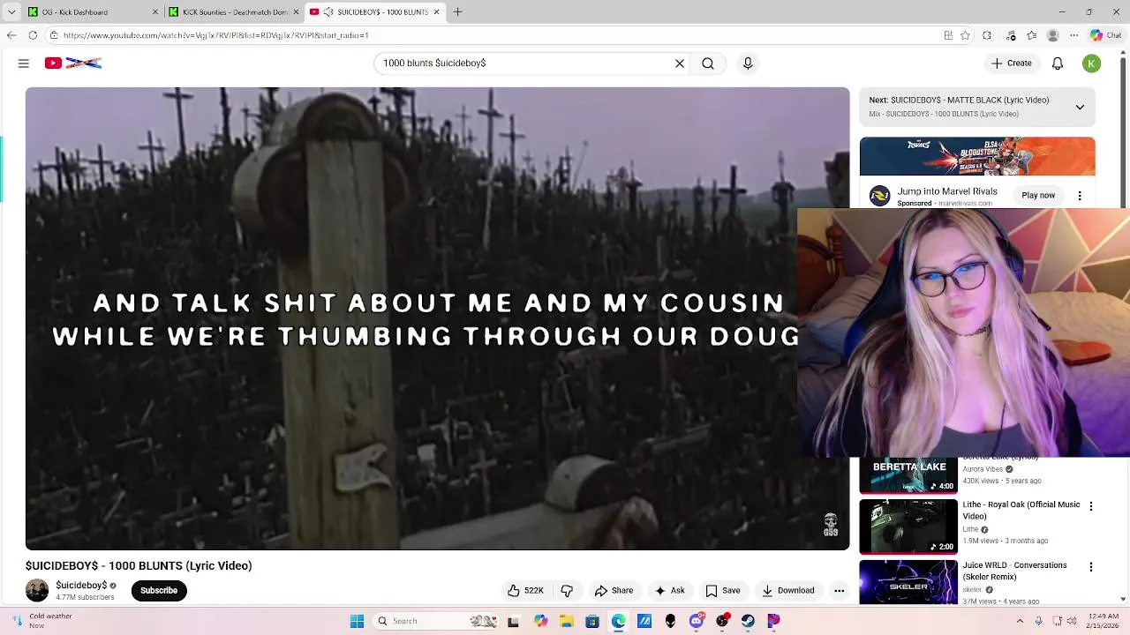Expand the mix playlist Next panel chevron

[1080, 107]
